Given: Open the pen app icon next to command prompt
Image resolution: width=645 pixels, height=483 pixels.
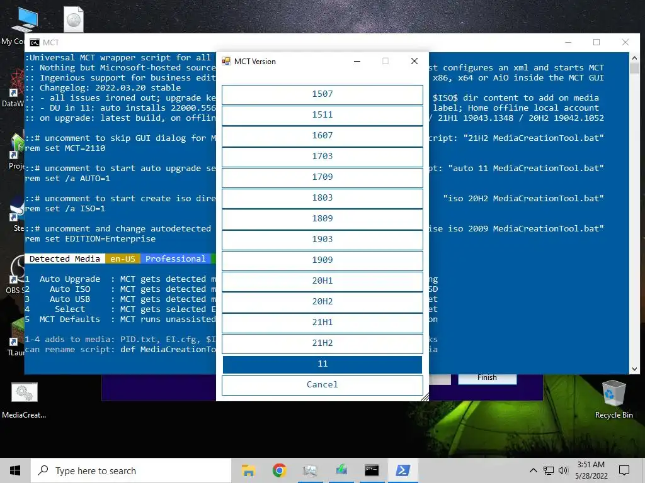Looking at the screenshot, I should tap(341, 470).
